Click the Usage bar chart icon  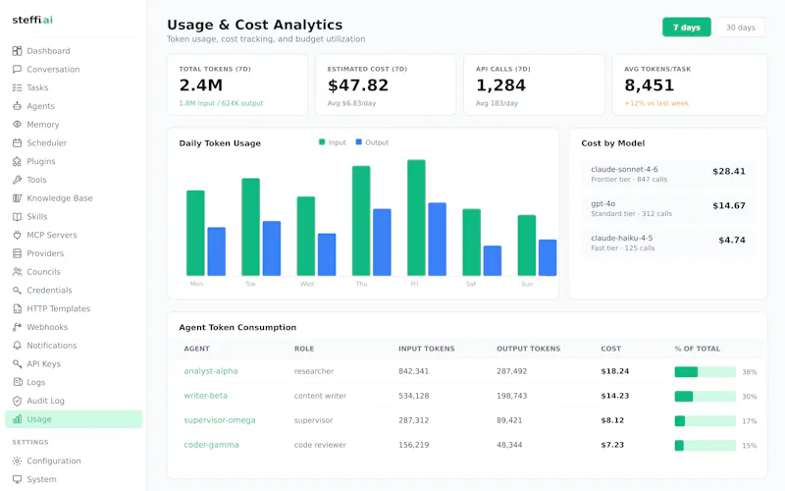coord(17,419)
